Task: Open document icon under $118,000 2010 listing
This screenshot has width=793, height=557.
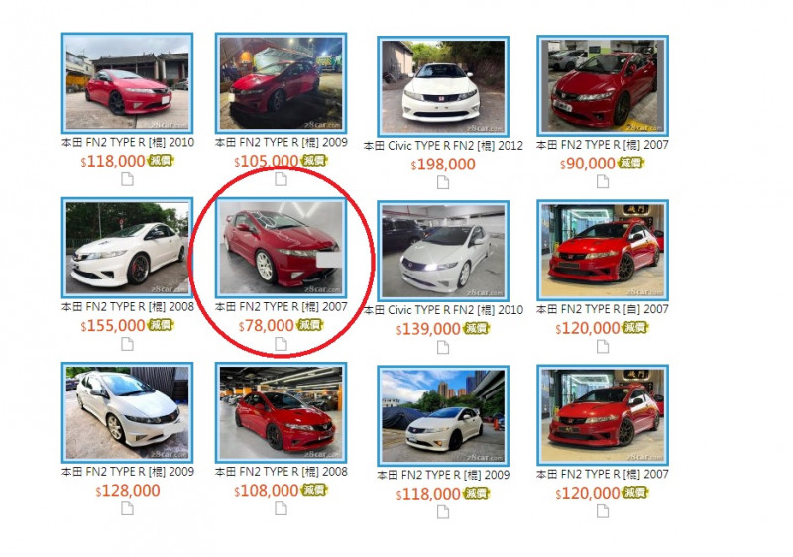Action: (128, 179)
